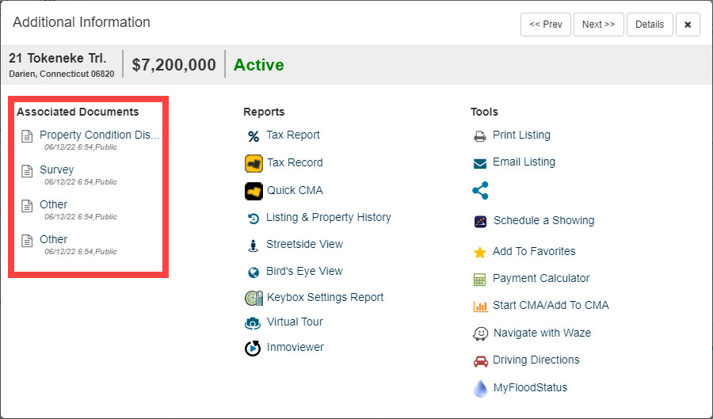Open the Tax Record link
The height and width of the screenshot is (419, 713).
pyautogui.click(x=295, y=162)
